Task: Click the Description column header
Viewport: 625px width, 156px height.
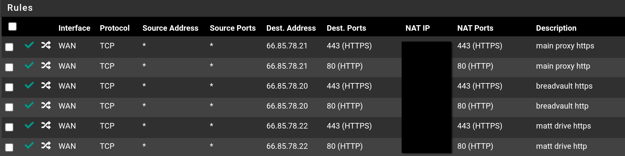Action: (556, 28)
